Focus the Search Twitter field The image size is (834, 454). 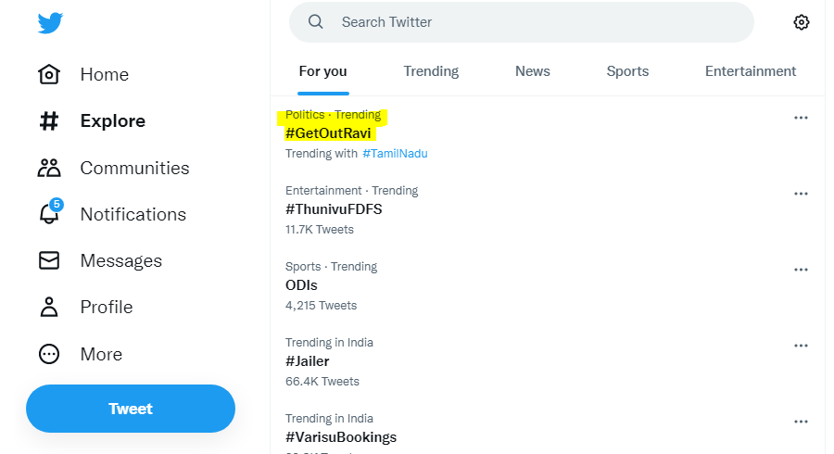click(521, 22)
